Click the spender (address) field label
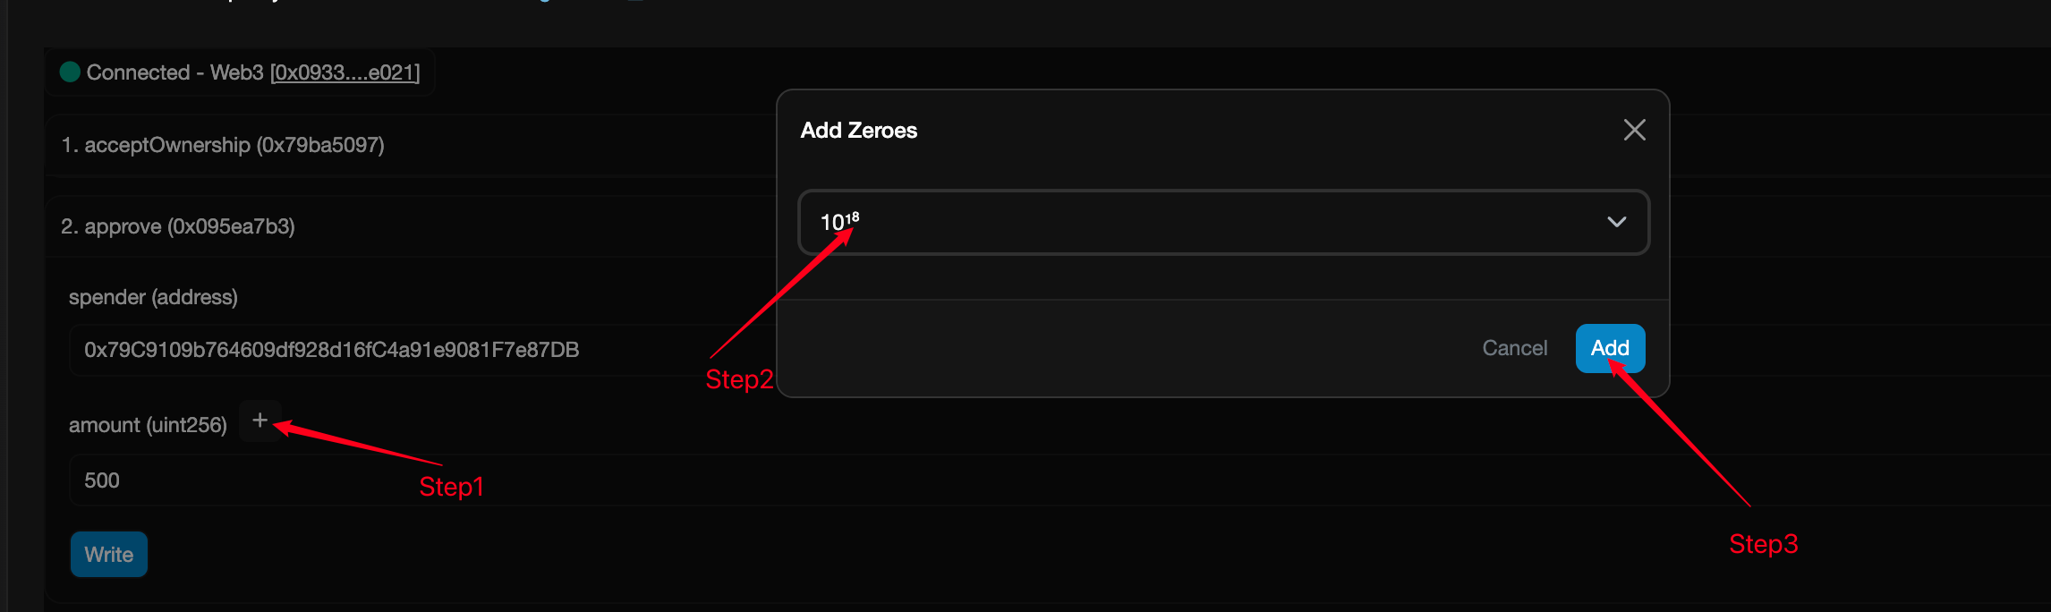 point(153,297)
